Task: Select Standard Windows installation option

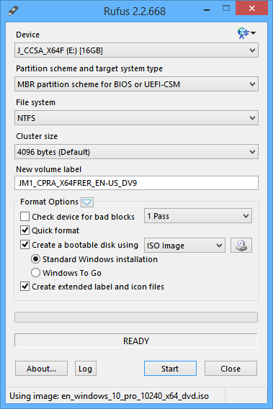Action: (x=35, y=259)
